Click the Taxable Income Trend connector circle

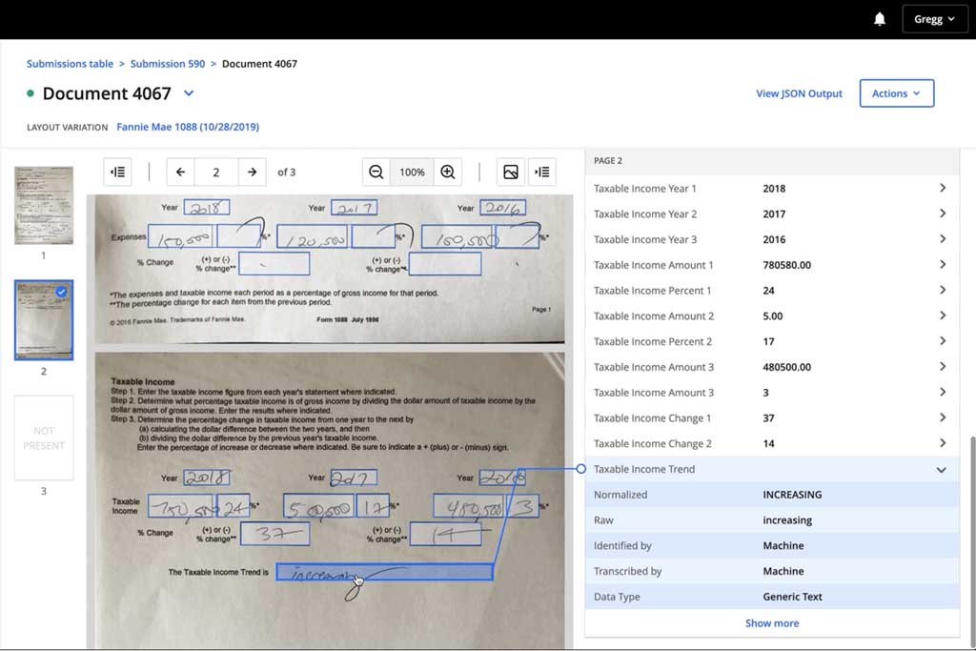580,469
